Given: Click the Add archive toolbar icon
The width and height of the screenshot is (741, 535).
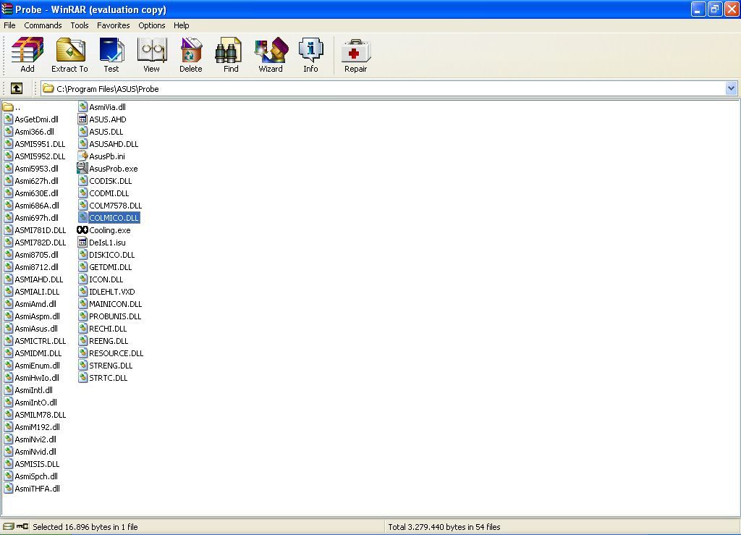Looking at the screenshot, I should coord(27,54).
